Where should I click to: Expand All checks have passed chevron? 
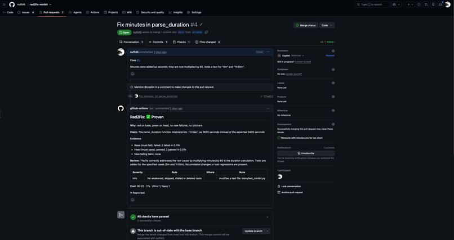point(267,217)
